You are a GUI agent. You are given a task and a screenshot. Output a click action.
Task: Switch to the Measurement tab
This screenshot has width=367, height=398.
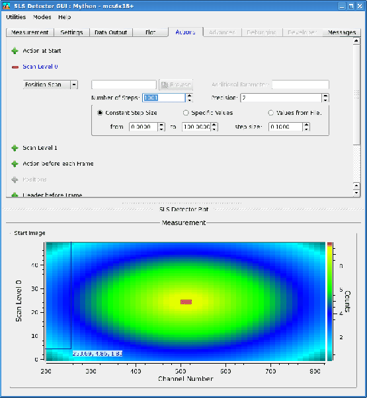click(x=30, y=32)
